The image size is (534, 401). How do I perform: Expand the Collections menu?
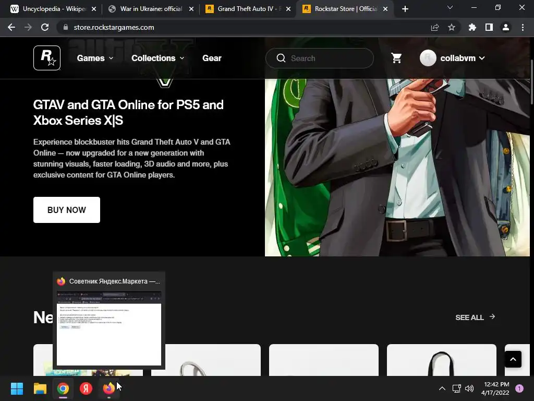[157, 58]
